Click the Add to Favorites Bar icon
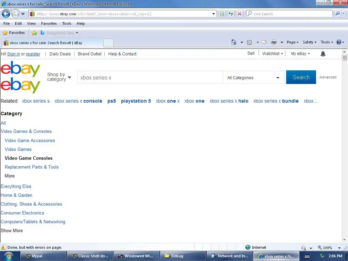 pos(34,33)
